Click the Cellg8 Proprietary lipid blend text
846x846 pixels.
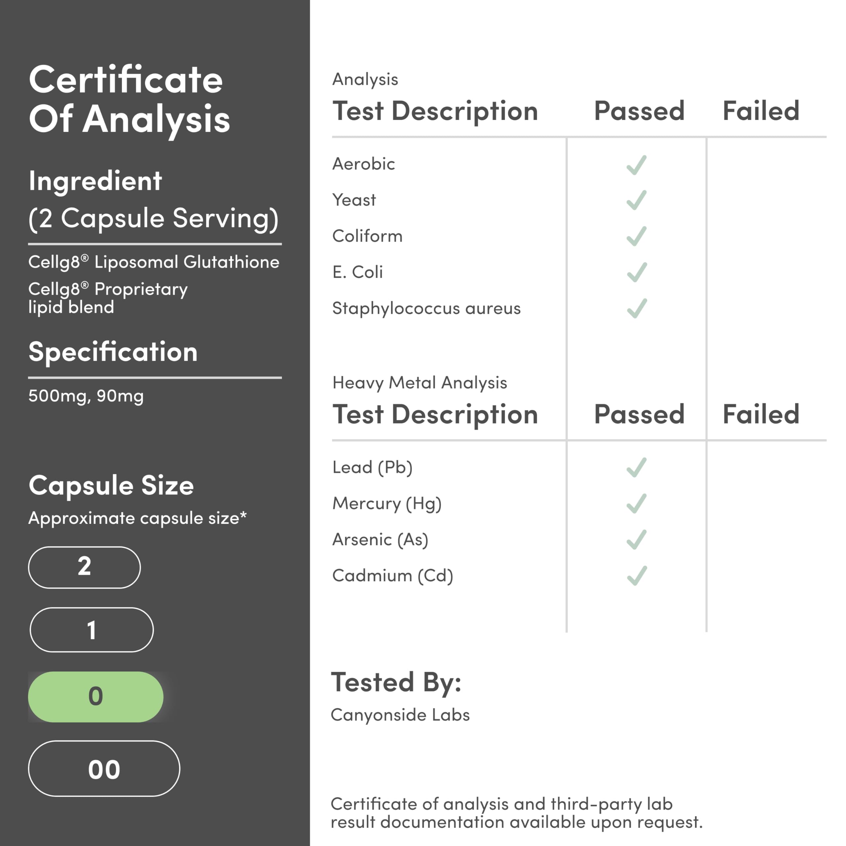108,298
